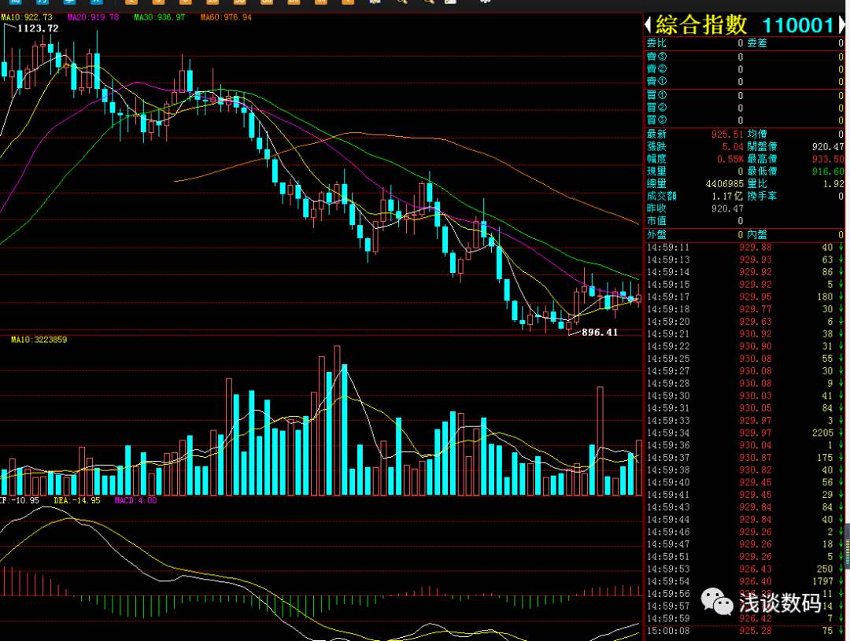Click the 外盤 label

click(x=656, y=235)
